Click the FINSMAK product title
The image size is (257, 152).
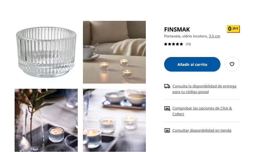tap(177, 30)
